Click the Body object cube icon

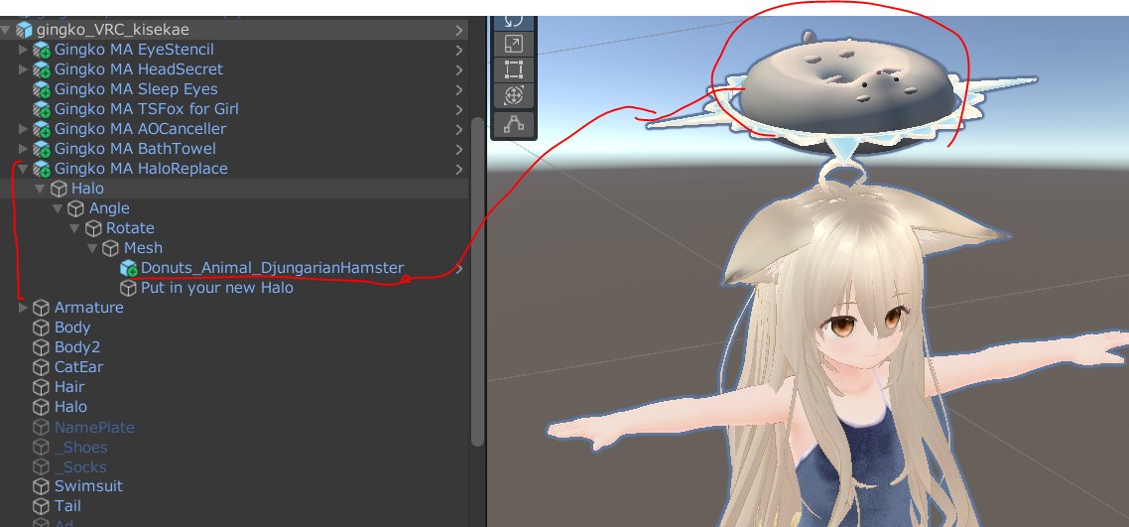pyautogui.click(x=42, y=328)
